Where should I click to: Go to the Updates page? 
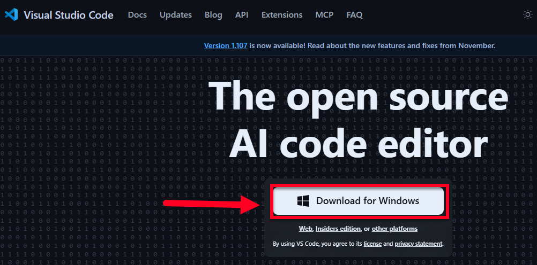pyautogui.click(x=175, y=15)
